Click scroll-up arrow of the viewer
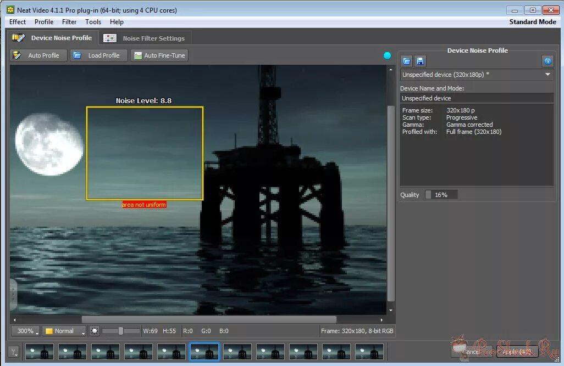The image size is (564, 366). pyautogui.click(x=391, y=69)
